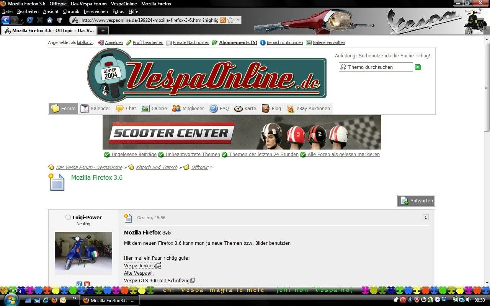Click the address bar URL field
This screenshot has width=490, height=306.
[149, 20]
